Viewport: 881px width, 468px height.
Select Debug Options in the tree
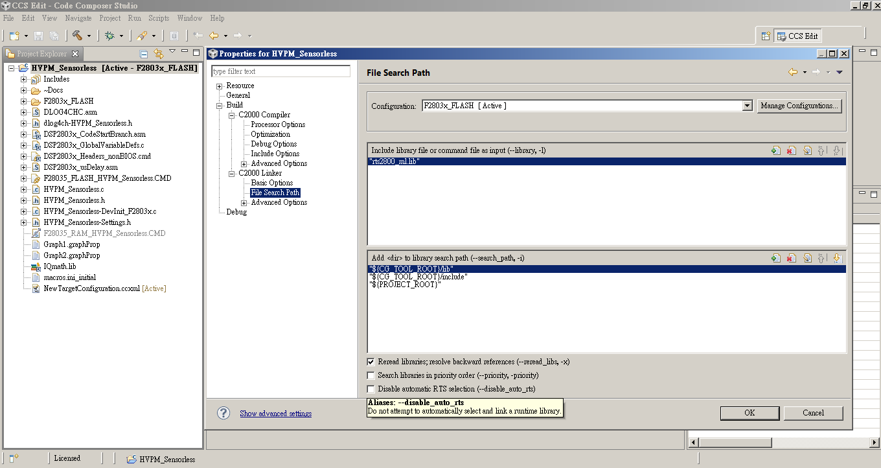click(x=274, y=144)
